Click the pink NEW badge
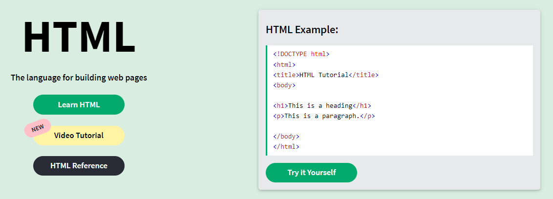Screen dimensions: 553x199 tap(38, 128)
